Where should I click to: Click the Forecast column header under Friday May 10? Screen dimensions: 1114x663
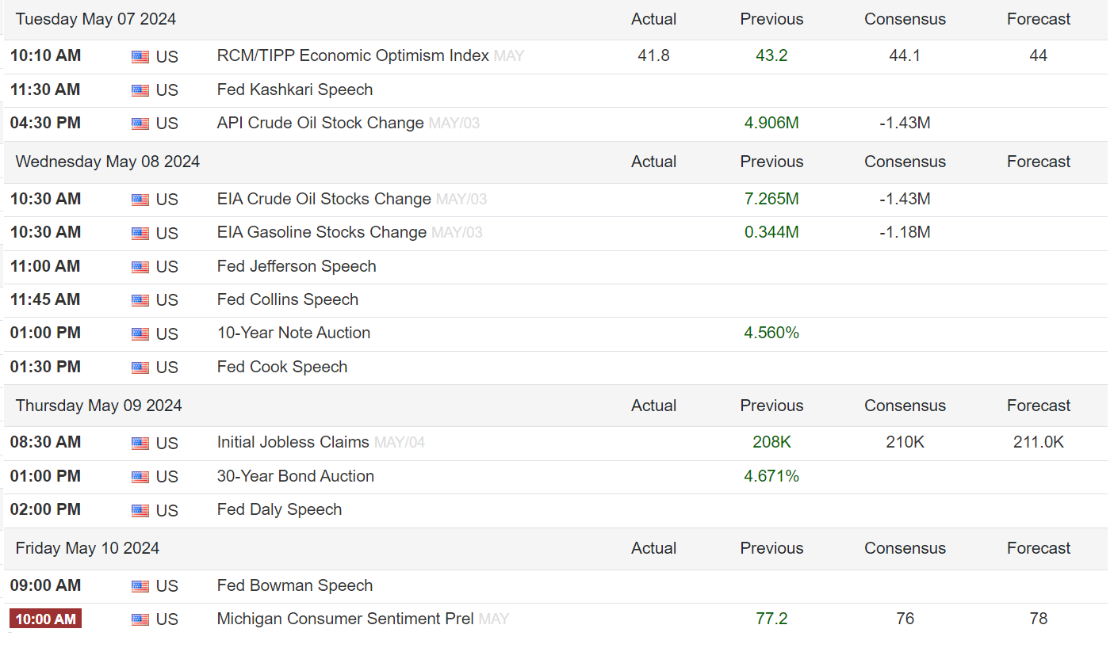coord(1039,548)
